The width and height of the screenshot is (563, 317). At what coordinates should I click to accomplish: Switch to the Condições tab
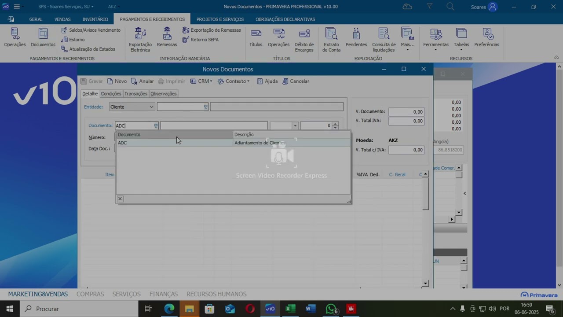pyautogui.click(x=111, y=94)
